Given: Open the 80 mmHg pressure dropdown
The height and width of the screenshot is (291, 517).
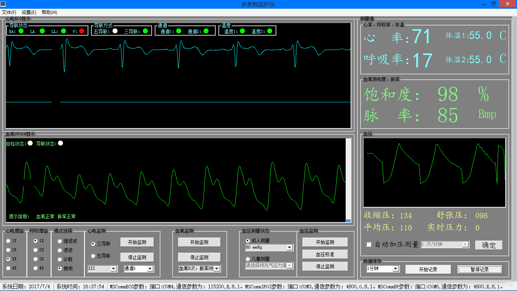Looking at the screenshot, I should [x=290, y=247].
